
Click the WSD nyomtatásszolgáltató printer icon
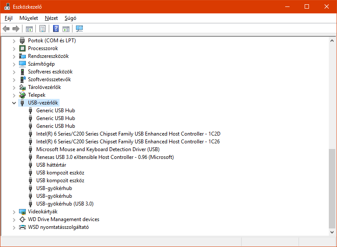point(22,227)
